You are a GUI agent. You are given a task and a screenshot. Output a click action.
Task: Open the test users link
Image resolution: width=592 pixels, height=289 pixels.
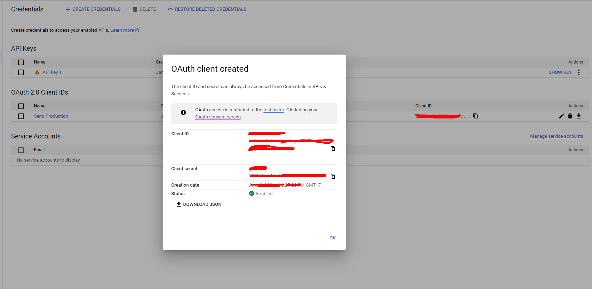tap(276, 110)
